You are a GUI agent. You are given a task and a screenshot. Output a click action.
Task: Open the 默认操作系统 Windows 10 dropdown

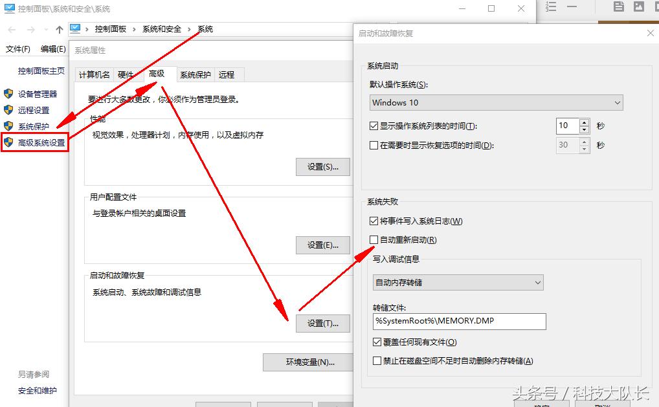[496, 102]
